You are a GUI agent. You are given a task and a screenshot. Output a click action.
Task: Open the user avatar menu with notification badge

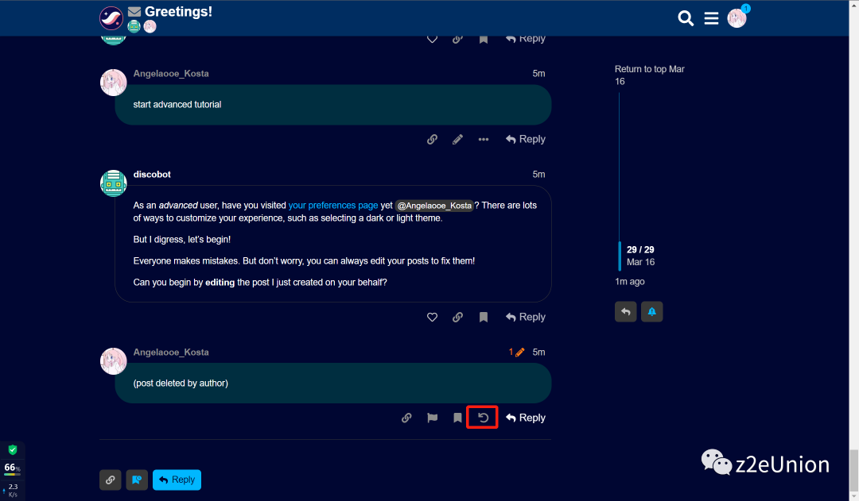pos(737,18)
